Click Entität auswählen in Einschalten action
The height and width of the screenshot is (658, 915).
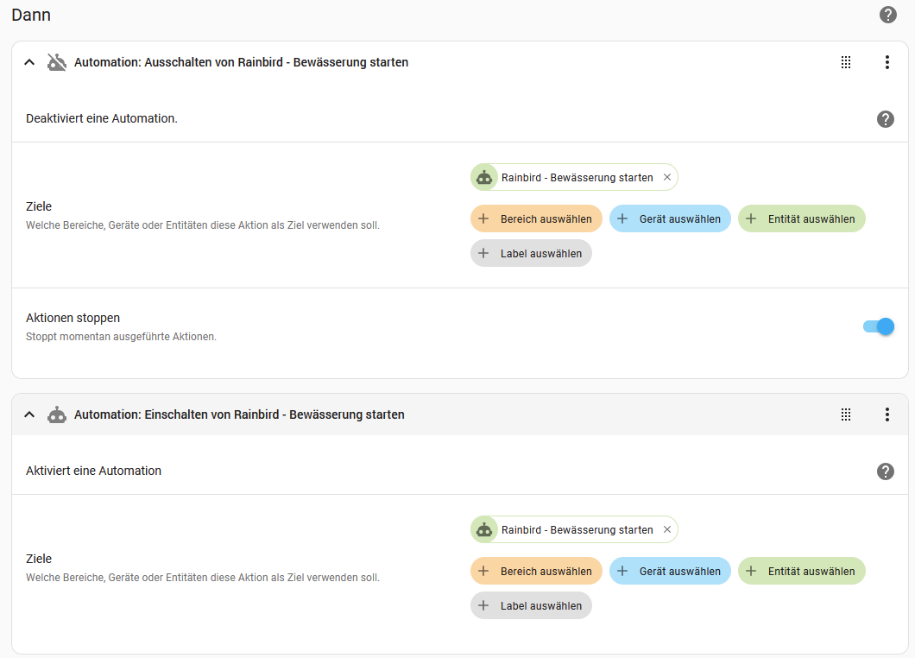[x=801, y=571]
